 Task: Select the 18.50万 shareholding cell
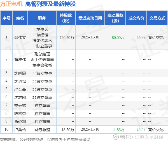[x=68, y=129]
